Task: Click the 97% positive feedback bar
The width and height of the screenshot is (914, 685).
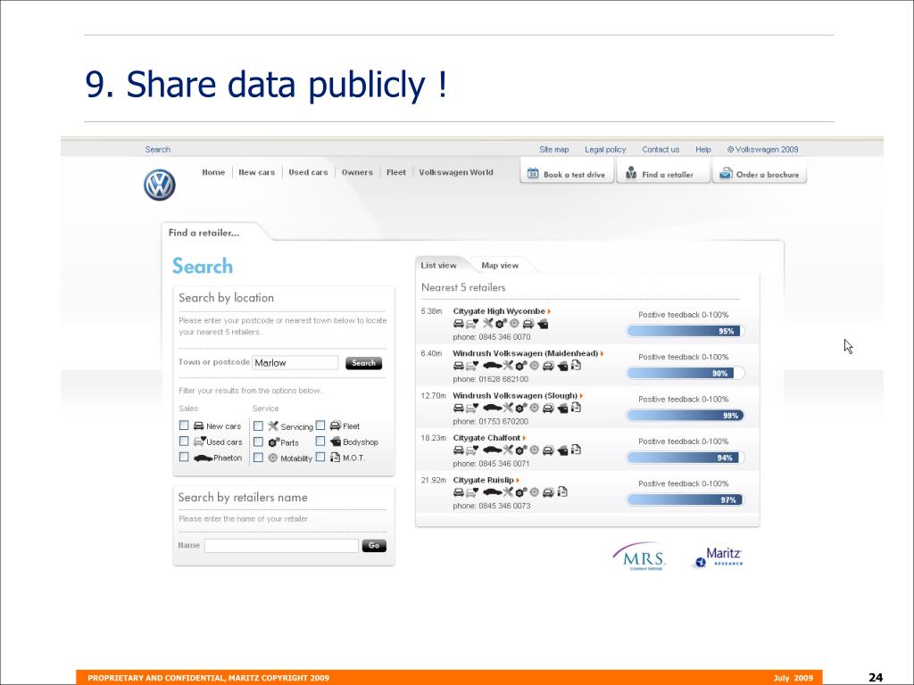Action: click(x=685, y=499)
